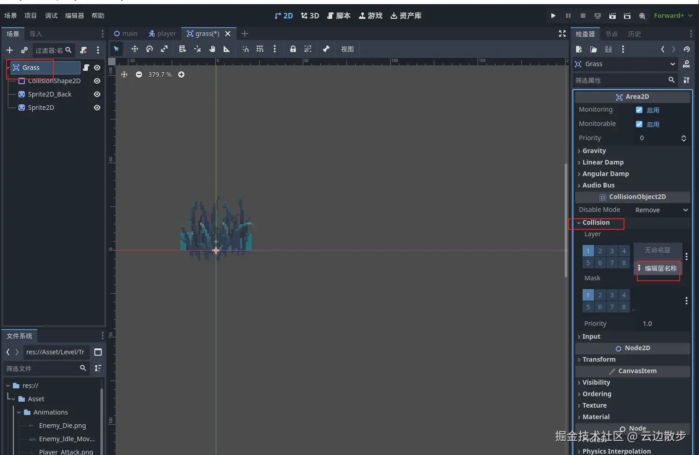Hide the Sprite2D_Back node eye
699x455 pixels.
97,94
